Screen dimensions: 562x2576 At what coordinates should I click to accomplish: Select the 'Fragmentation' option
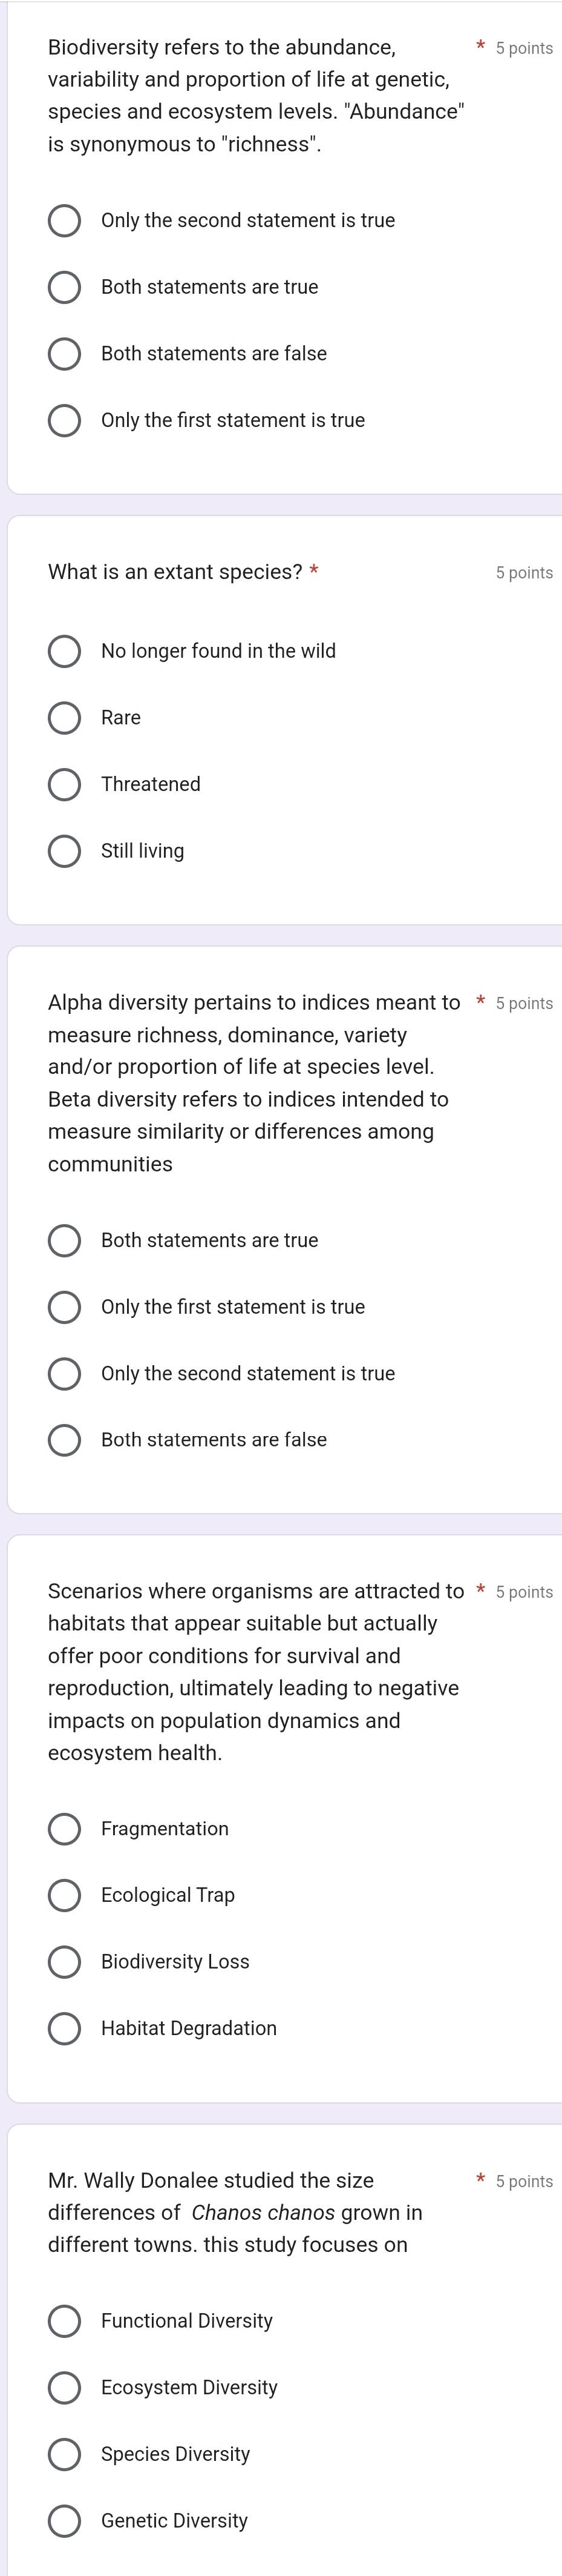pos(65,1829)
